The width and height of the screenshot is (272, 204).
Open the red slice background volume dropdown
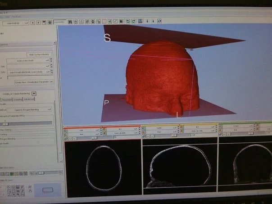tap(122, 133)
